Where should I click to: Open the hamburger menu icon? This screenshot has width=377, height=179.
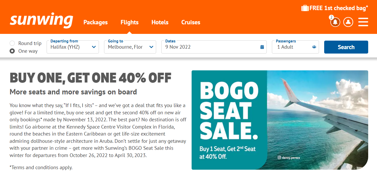click(x=363, y=22)
